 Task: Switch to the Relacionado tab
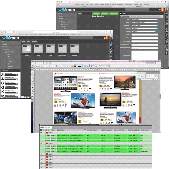[156, 17]
